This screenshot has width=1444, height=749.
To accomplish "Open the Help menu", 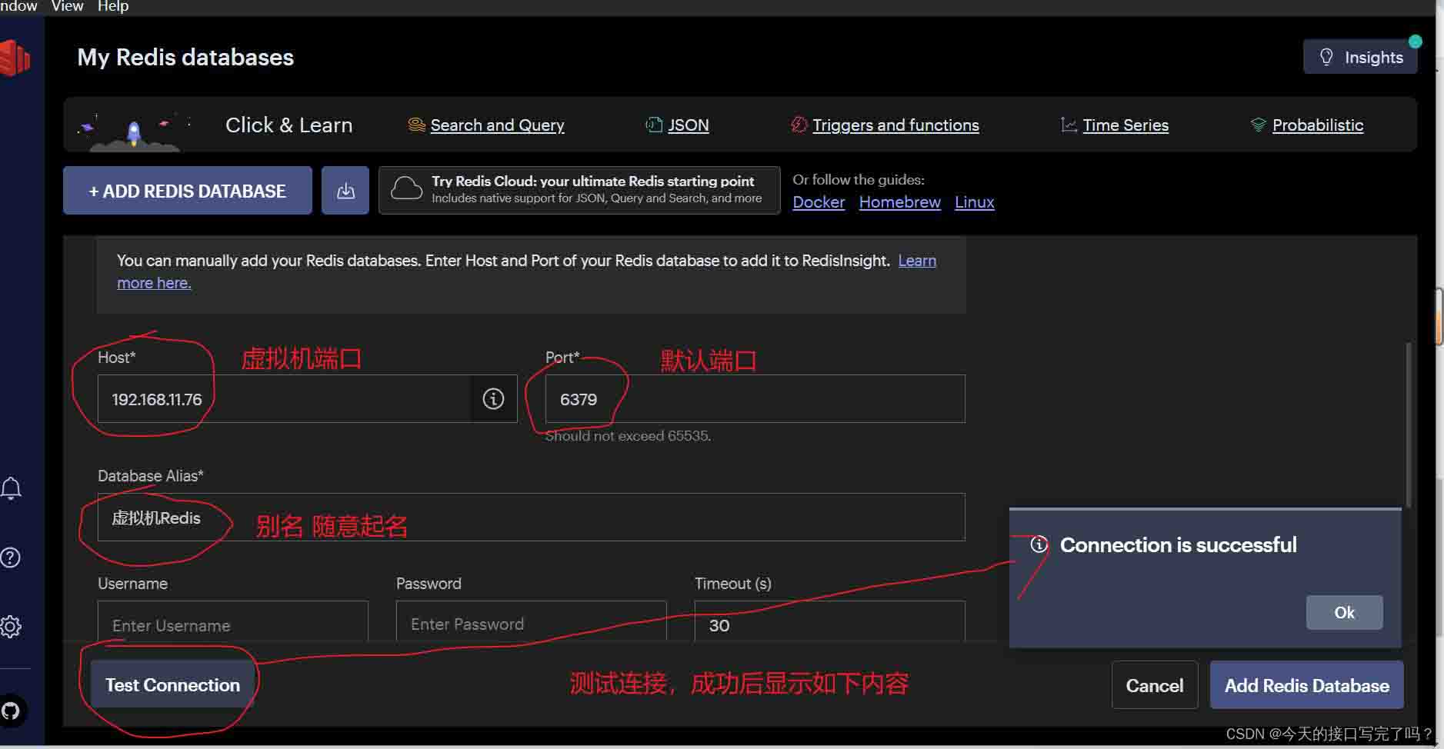I will click(113, 6).
